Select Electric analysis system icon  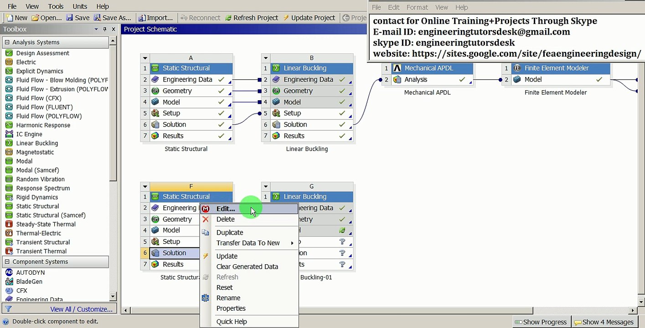click(9, 62)
